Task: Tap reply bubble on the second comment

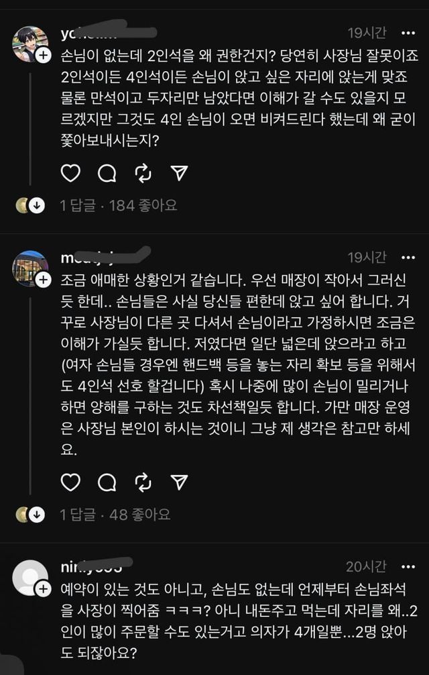Action: 107,481
